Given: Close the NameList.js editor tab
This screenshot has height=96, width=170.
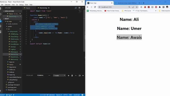Looking at the screenshot, I should [x=49, y=8].
